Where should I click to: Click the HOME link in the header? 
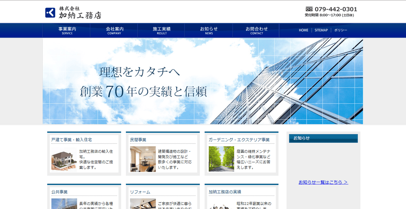tap(303, 30)
